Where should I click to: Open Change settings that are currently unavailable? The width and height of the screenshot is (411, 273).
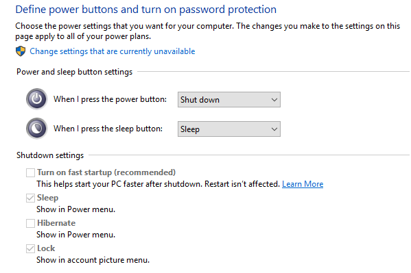coord(113,51)
